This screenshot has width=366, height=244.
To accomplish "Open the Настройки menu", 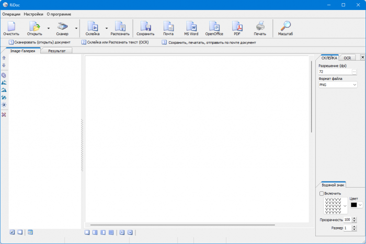I will (x=33, y=14).
